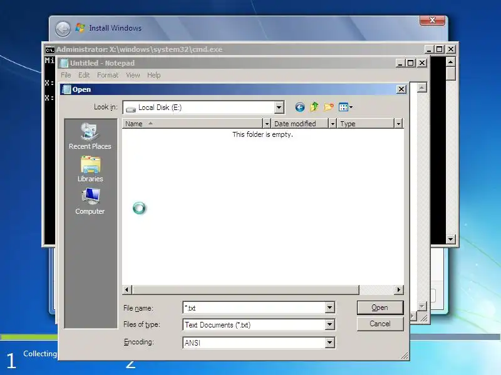501x375 pixels.
Task: Click the Notepad icon in Open dialog title
Action: (x=66, y=89)
